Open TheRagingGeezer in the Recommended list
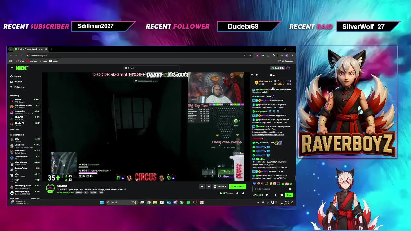The width and height of the screenshot is (411, 231). (25, 186)
